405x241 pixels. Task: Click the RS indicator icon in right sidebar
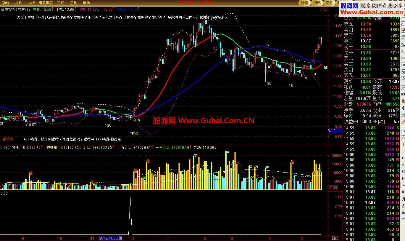[403, 94]
